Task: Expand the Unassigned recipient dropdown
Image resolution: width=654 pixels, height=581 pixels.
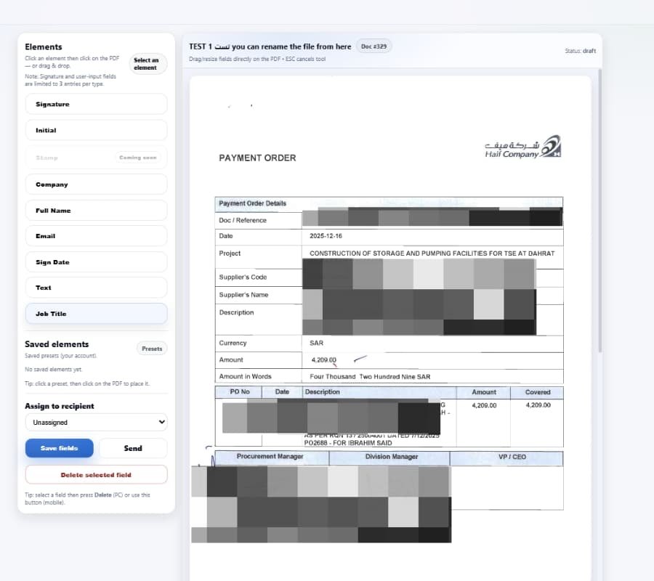Action: 96,422
